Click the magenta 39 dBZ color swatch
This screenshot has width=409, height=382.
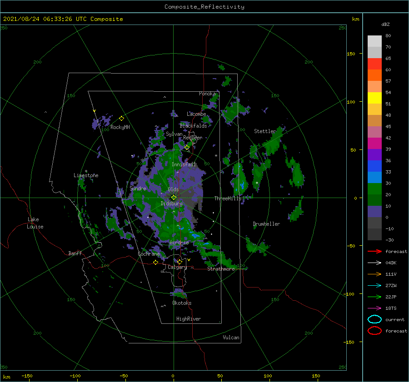374,143
